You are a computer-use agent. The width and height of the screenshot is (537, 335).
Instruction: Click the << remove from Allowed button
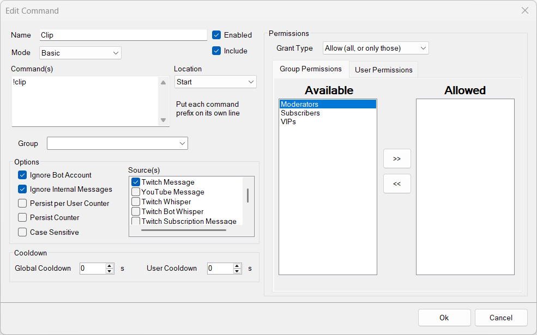tap(396, 184)
